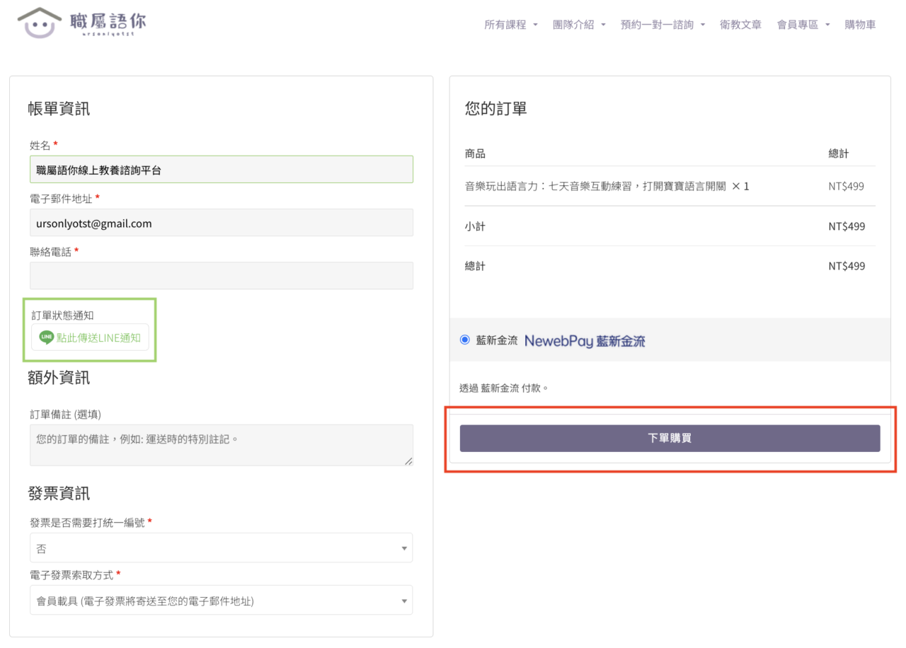Expand the 團隊介紹 menu

[x=578, y=25]
